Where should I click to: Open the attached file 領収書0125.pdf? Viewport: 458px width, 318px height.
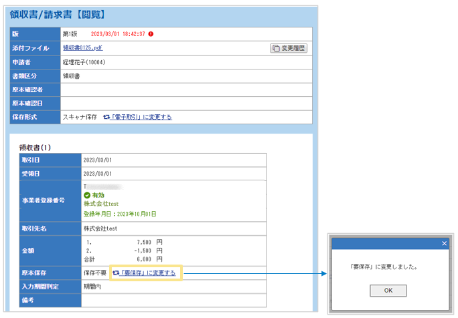82,48
